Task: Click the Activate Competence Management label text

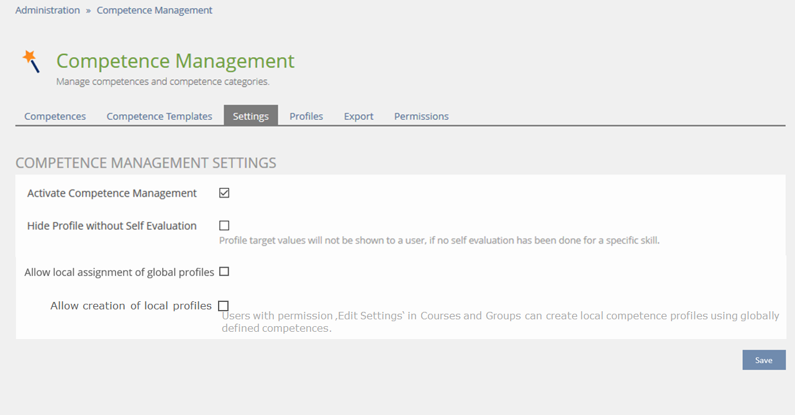Action: click(112, 193)
